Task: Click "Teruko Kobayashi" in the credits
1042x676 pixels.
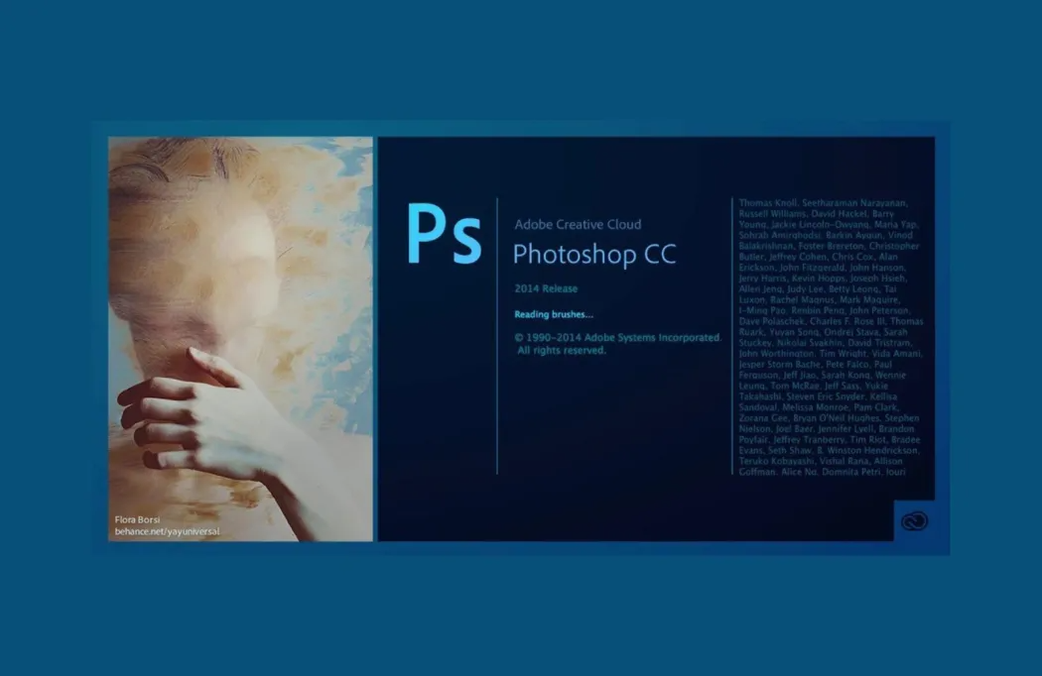Action: click(776, 461)
